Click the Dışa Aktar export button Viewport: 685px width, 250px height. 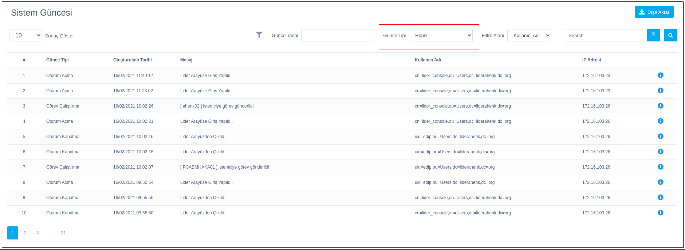click(654, 12)
